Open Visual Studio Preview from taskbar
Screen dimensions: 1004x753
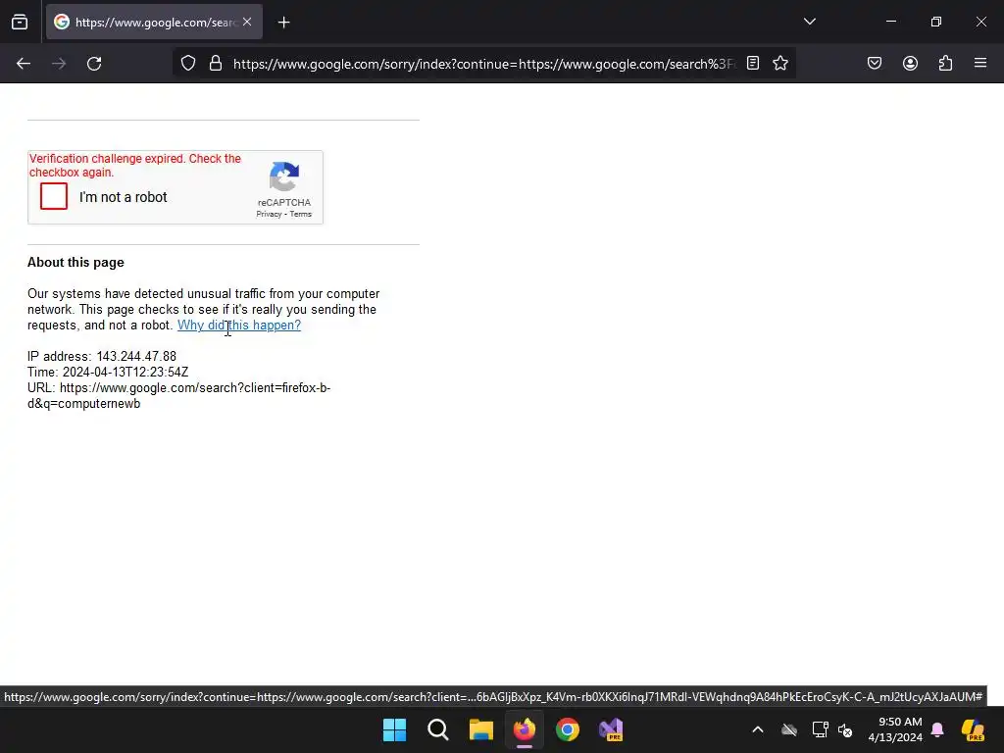tap(611, 729)
